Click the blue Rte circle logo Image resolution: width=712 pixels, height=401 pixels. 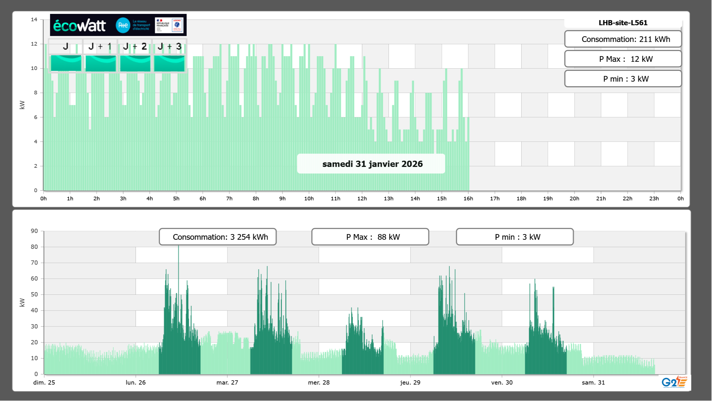point(123,25)
